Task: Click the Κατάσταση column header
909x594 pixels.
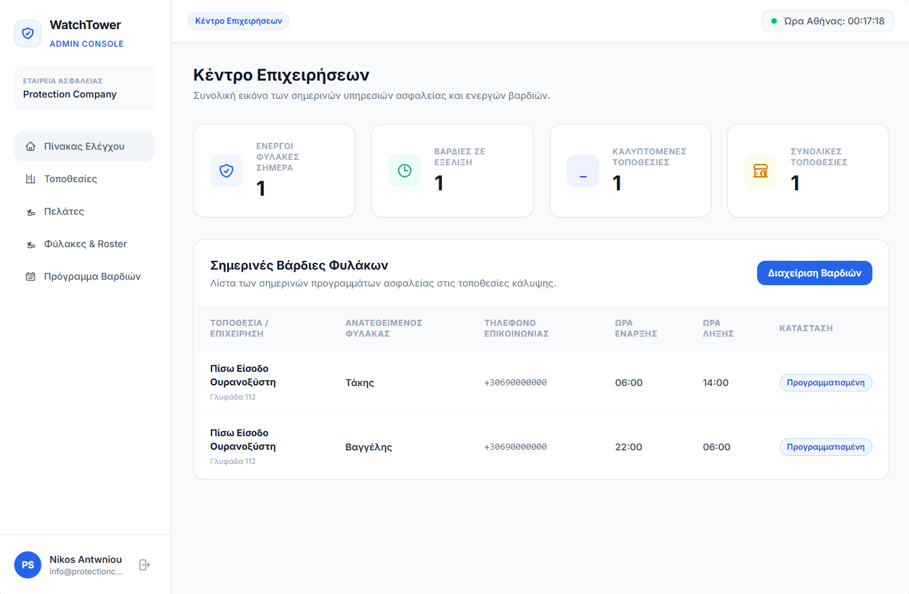Action: tap(806, 328)
